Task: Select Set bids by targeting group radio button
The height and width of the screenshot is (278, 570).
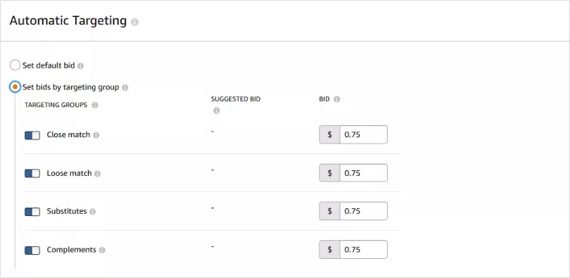Action: [x=15, y=87]
